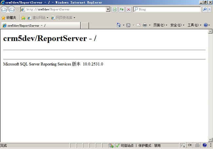
Task: Click the Refresh page icon
Action: point(122,9)
